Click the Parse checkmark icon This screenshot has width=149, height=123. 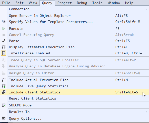4,41
